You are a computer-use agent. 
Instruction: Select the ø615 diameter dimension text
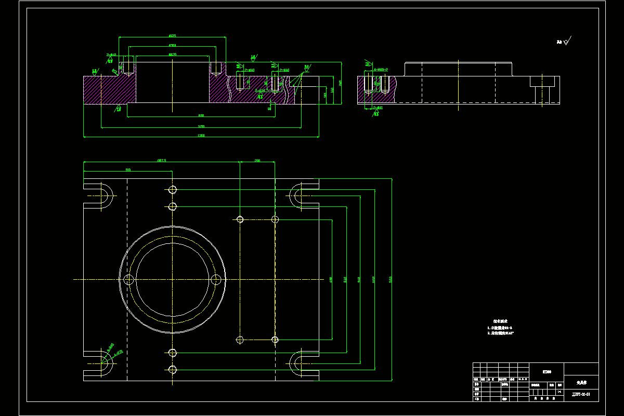[x=172, y=36]
